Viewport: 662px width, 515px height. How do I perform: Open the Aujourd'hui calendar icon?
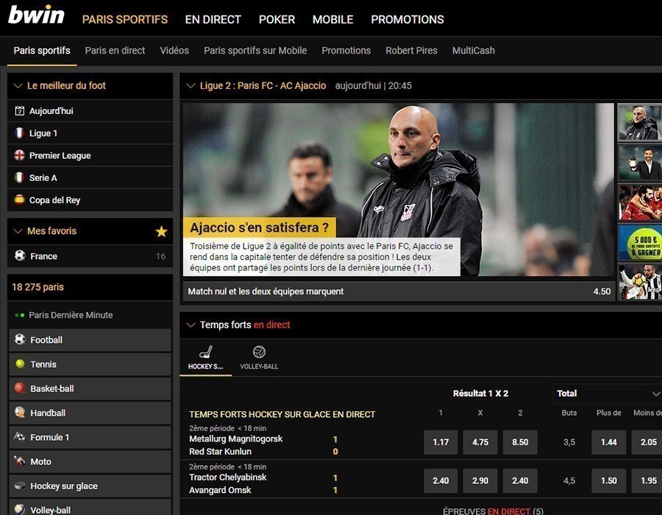(x=19, y=111)
